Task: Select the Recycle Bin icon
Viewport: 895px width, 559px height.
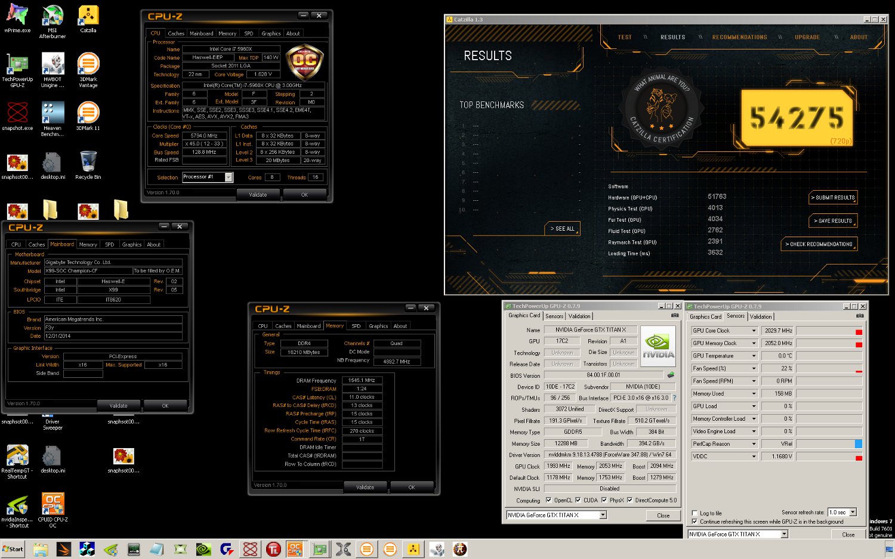Action: coord(88,165)
